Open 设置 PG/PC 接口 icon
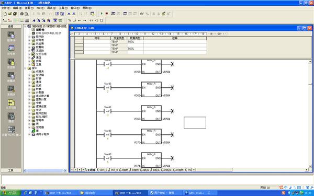The image size is (314, 196). click(x=11, y=131)
